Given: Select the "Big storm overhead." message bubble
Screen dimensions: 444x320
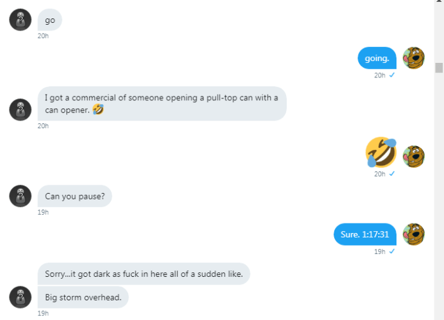Looking at the screenshot, I should [83, 297].
